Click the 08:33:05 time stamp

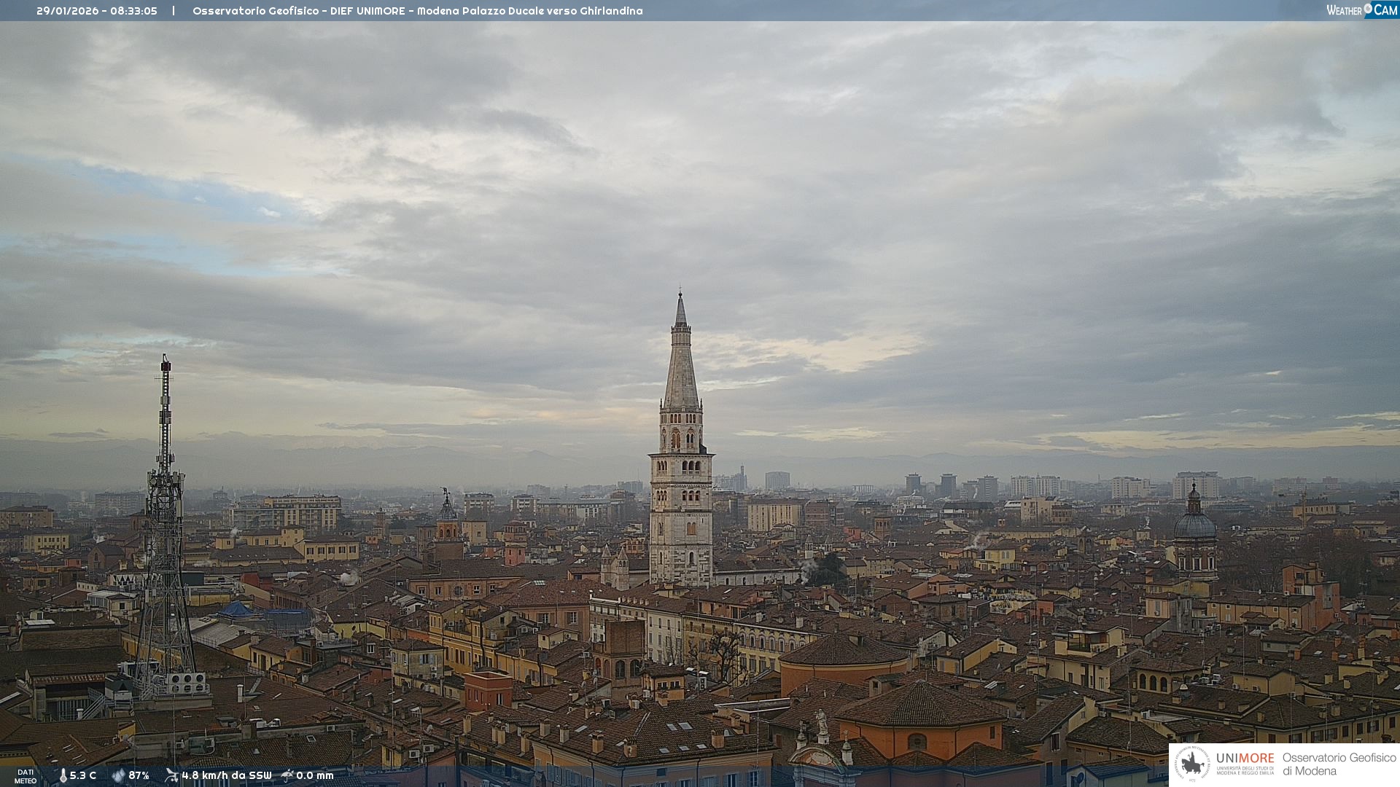click(x=133, y=11)
